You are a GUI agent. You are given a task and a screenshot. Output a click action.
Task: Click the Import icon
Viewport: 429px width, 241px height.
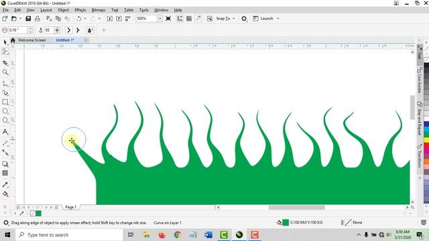tap(109, 19)
